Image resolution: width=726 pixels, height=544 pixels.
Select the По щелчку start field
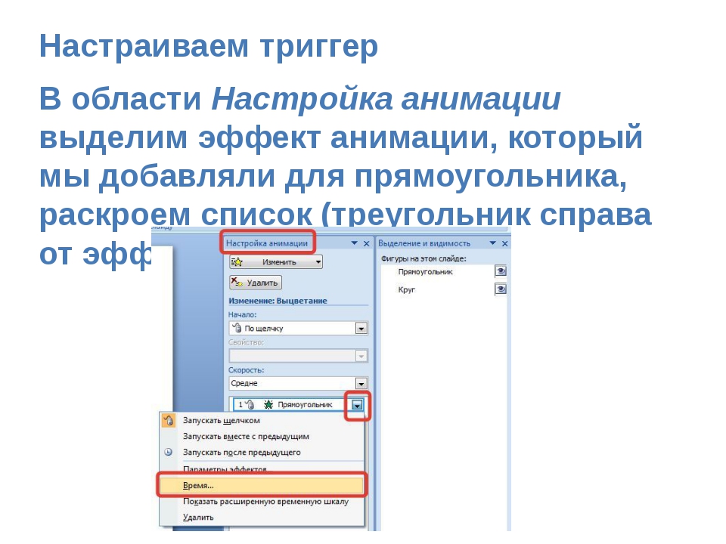point(298,329)
